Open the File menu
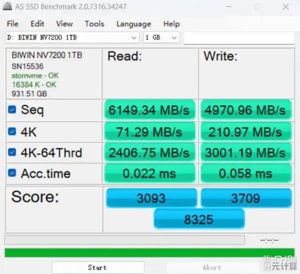The height and width of the screenshot is (274, 300). (x=12, y=24)
